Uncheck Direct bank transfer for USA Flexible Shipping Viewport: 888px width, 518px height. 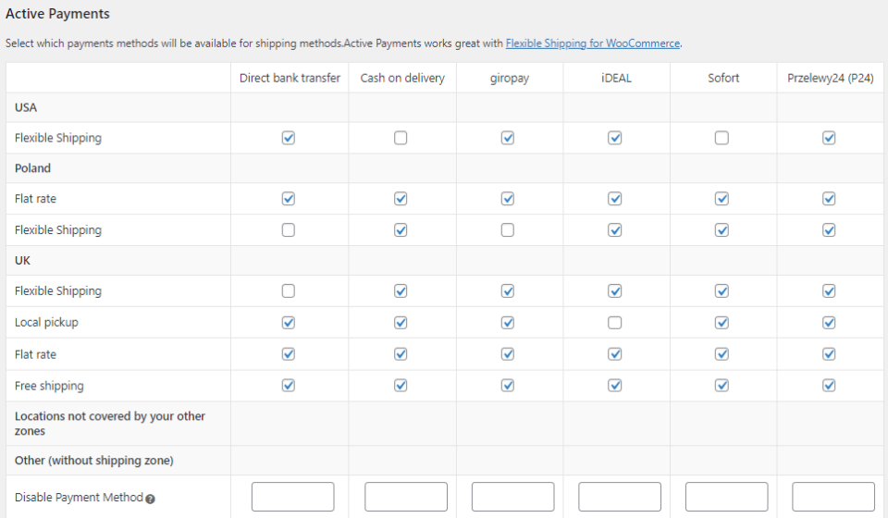289,138
